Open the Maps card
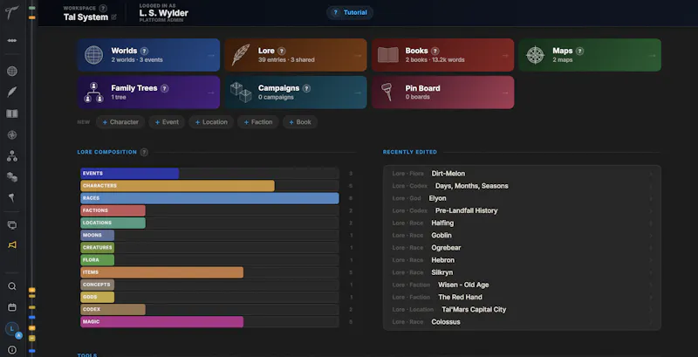Image resolution: width=698 pixels, height=357 pixels. [x=590, y=55]
